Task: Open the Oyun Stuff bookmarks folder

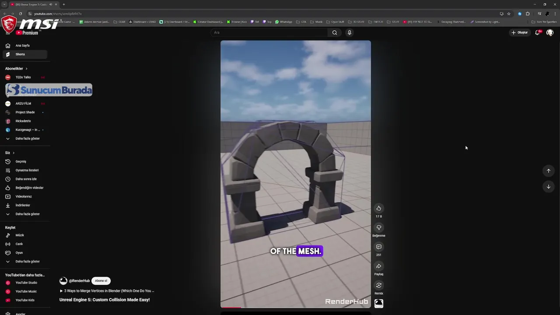Action: tap(335, 22)
